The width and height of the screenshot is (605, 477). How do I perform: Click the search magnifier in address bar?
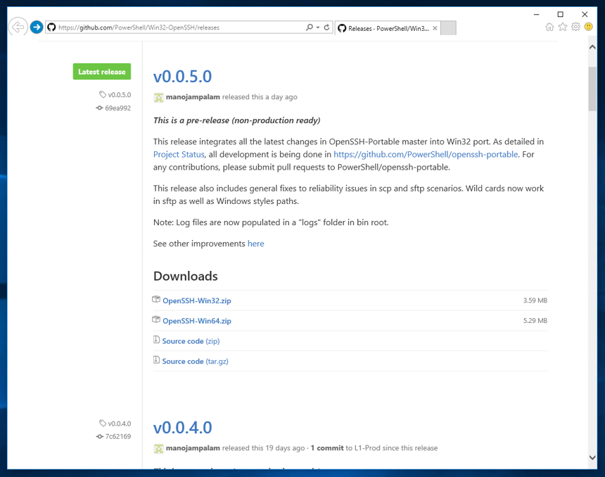pos(309,27)
